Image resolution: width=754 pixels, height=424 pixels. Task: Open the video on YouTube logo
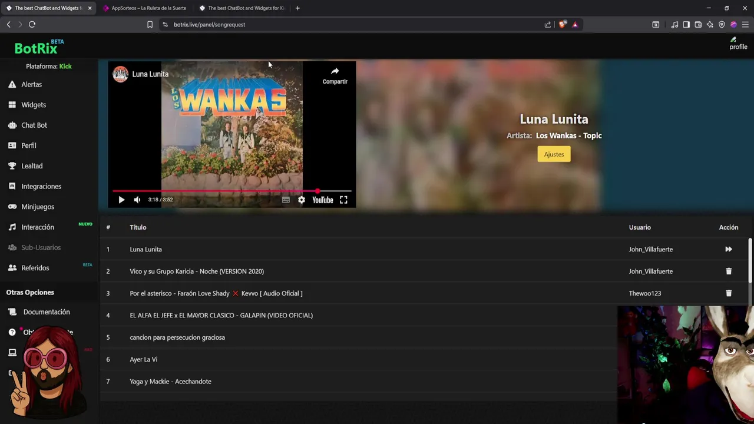pos(322,200)
